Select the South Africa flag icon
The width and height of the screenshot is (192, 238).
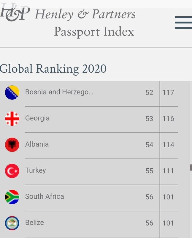click(x=12, y=197)
